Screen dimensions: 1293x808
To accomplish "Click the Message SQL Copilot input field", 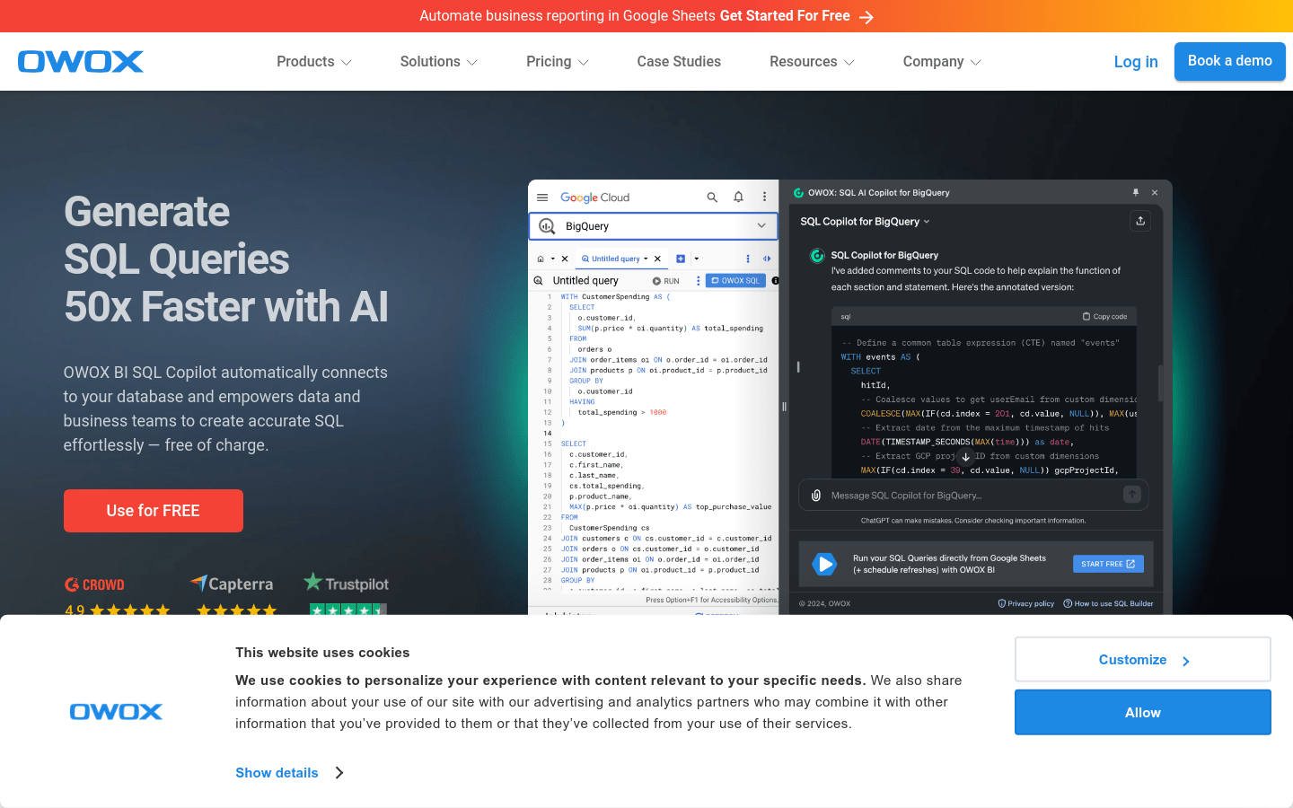I will click(x=973, y=496).
